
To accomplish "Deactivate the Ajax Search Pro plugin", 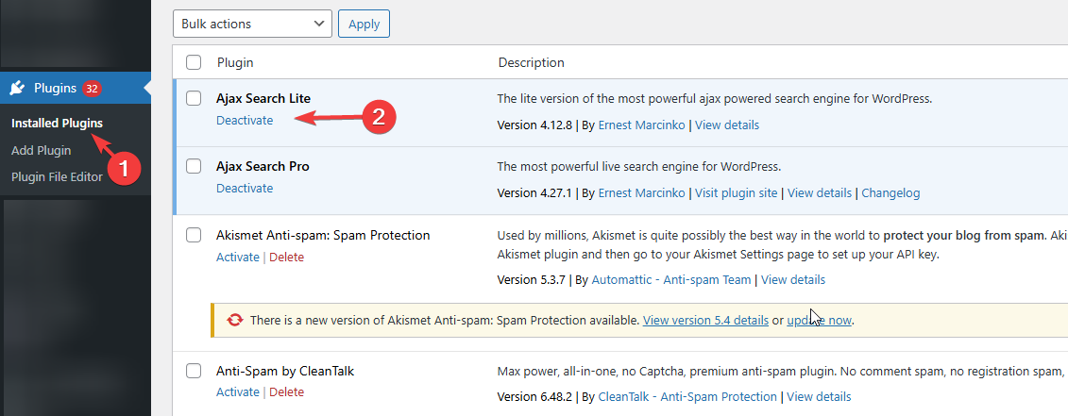I will point(245,189).
